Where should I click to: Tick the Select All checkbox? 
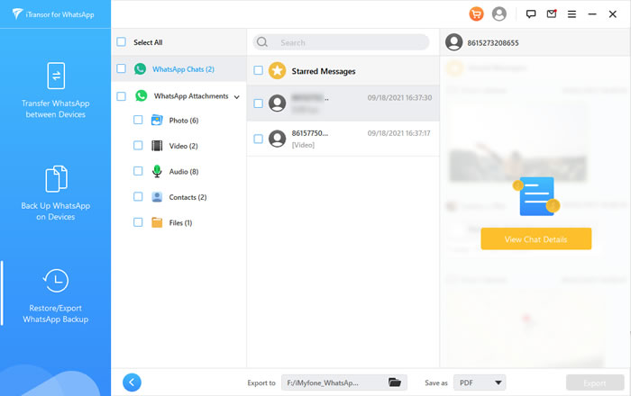121,41
